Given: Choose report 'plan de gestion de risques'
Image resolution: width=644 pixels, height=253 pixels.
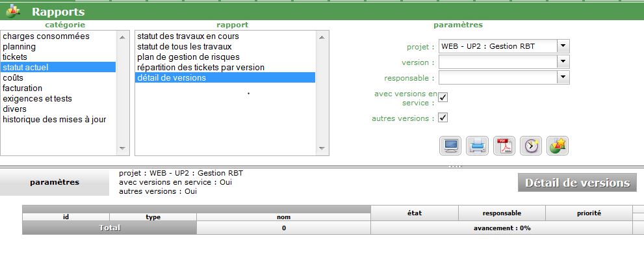Looking at the screenshot, I should (225, 57).
